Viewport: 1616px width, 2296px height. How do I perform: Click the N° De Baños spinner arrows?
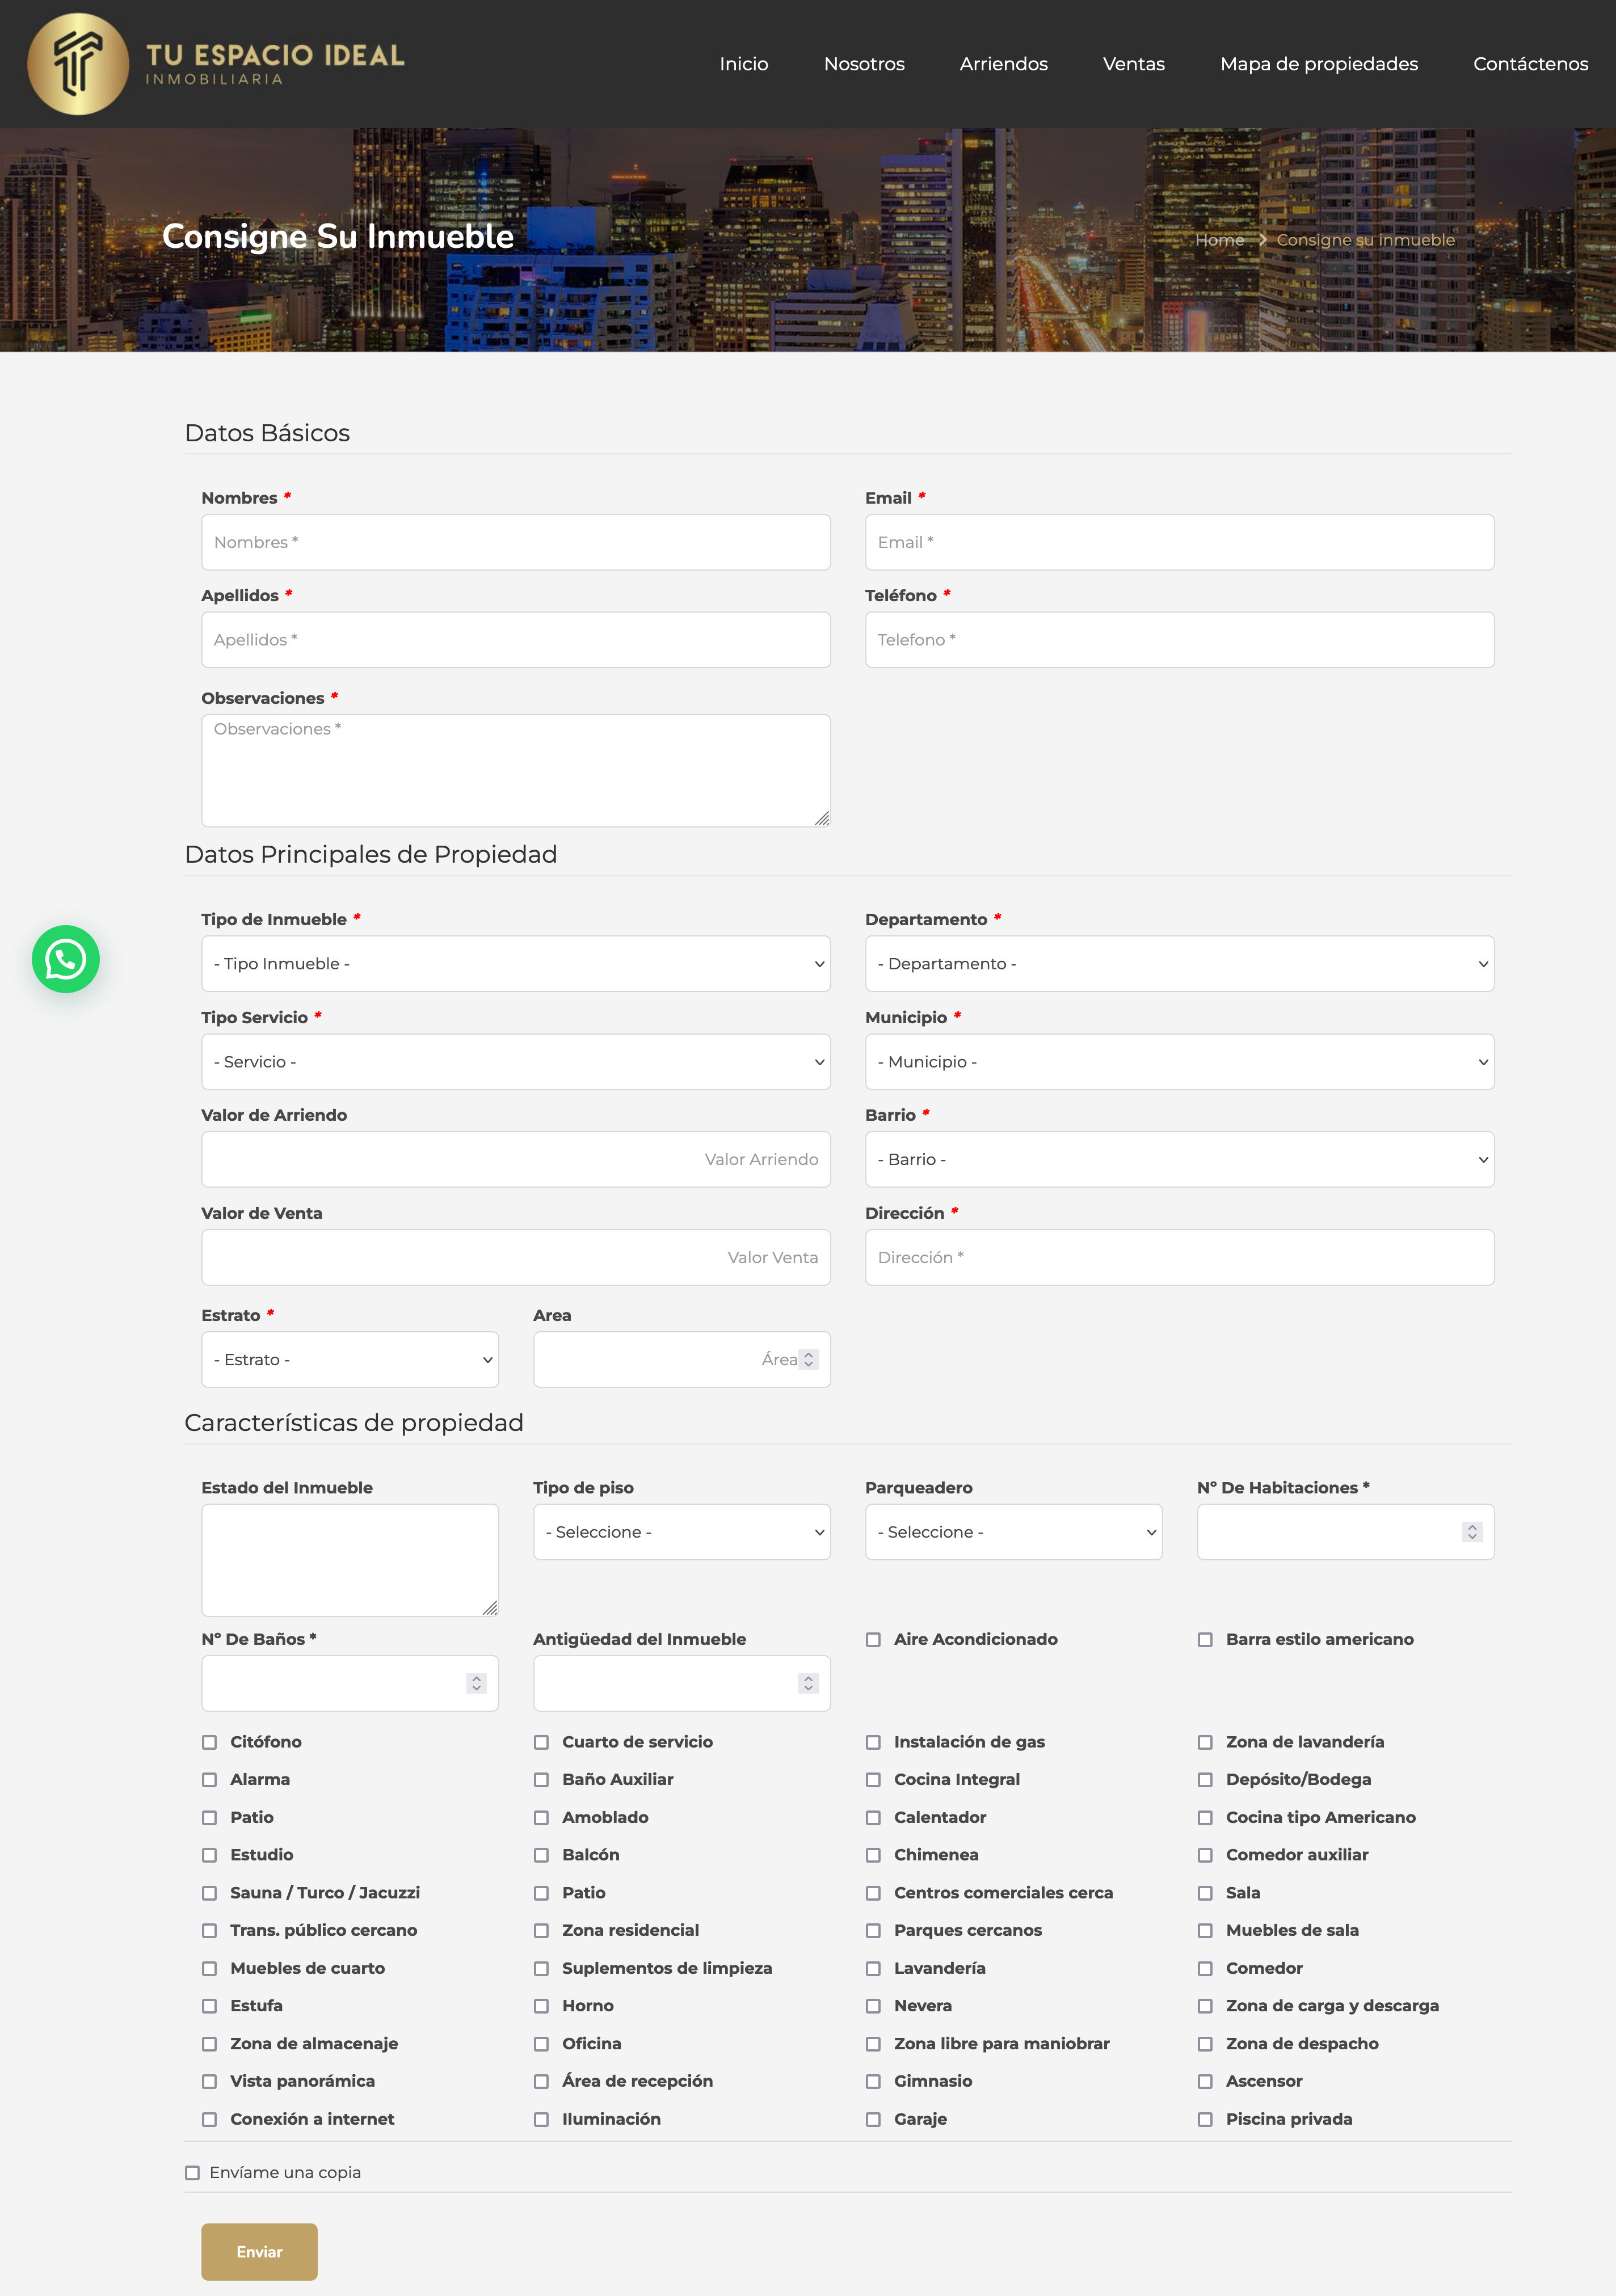coord(476,1684)
